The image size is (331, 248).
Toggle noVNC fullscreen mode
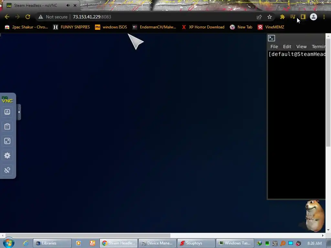click(7, 141)
